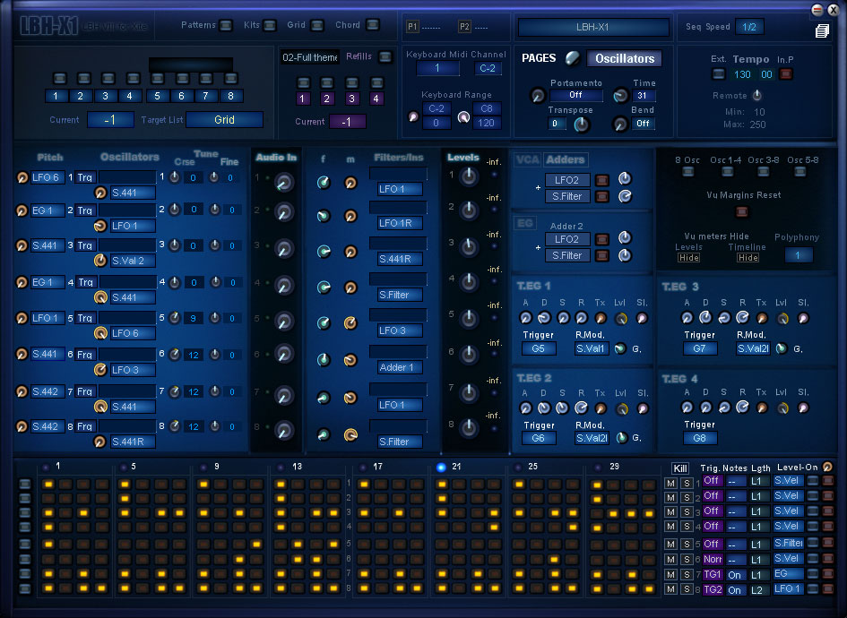Click the Kits icon in the top bar

click(269, 25)
